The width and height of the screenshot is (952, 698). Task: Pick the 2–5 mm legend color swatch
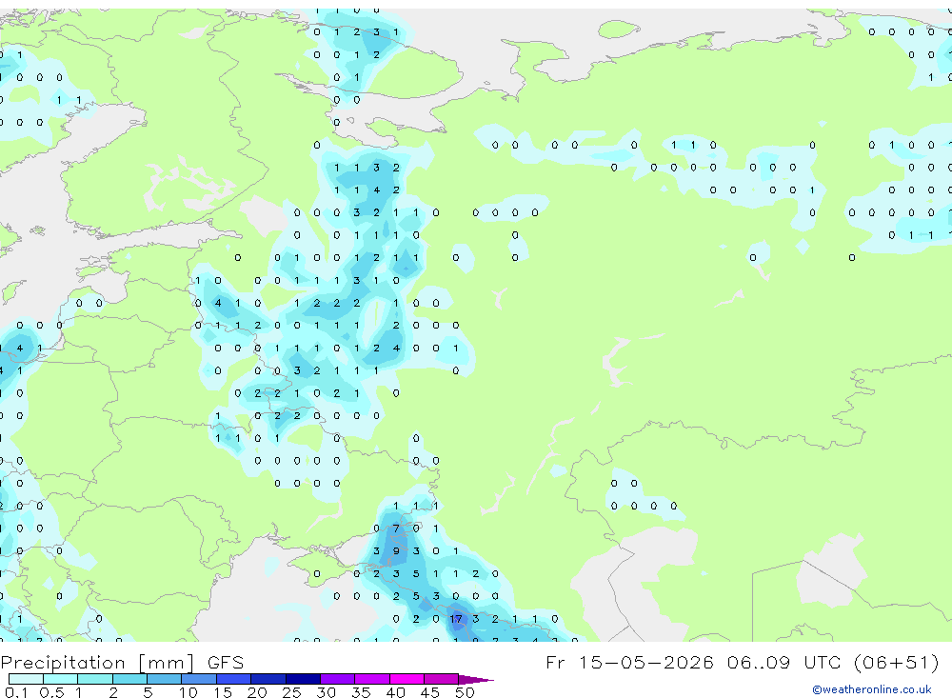click(129, 679)
